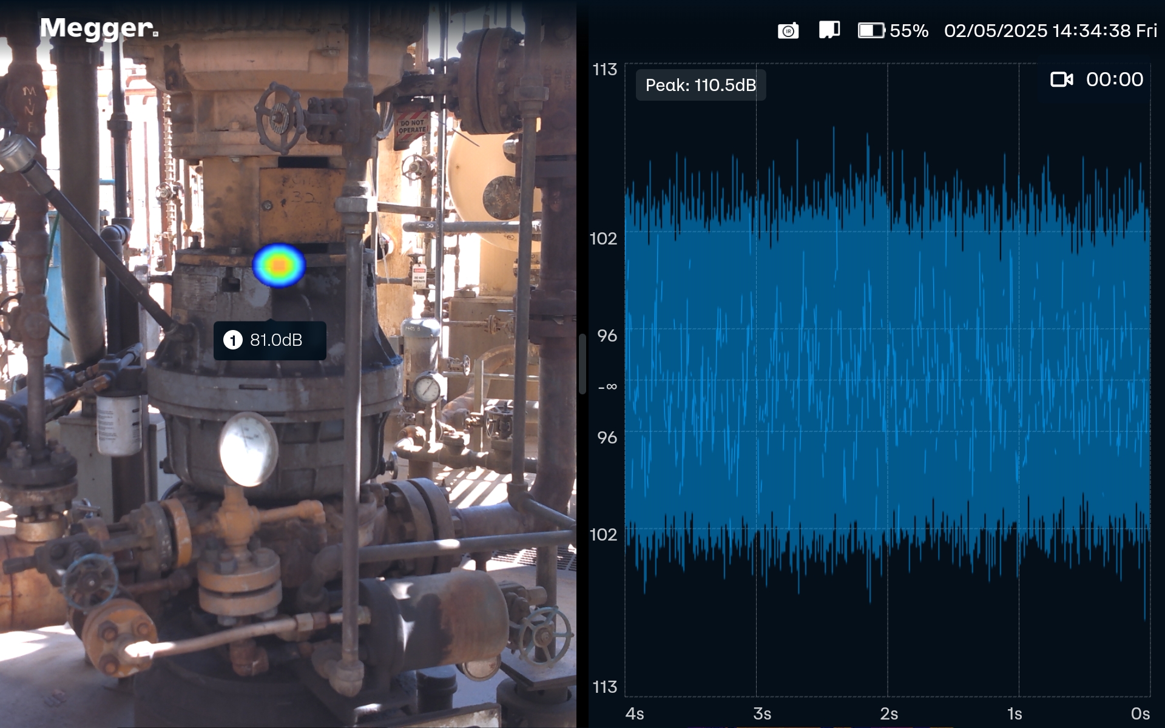
Task: Click the round pressure gauge in camera view
Action: pyautogui.click(x=248, y=450)
